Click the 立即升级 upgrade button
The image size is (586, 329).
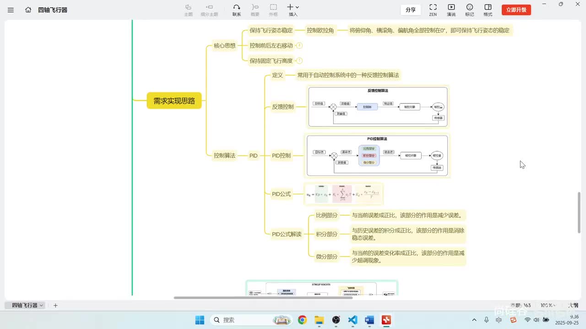(x=516, y=10)
